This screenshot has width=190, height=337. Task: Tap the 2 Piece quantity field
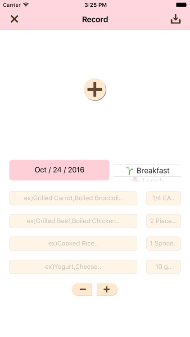pos(163,221)
